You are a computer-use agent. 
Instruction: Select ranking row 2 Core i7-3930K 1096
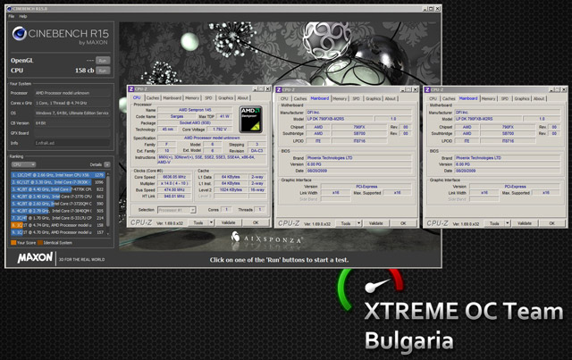[x=58, y=182]
